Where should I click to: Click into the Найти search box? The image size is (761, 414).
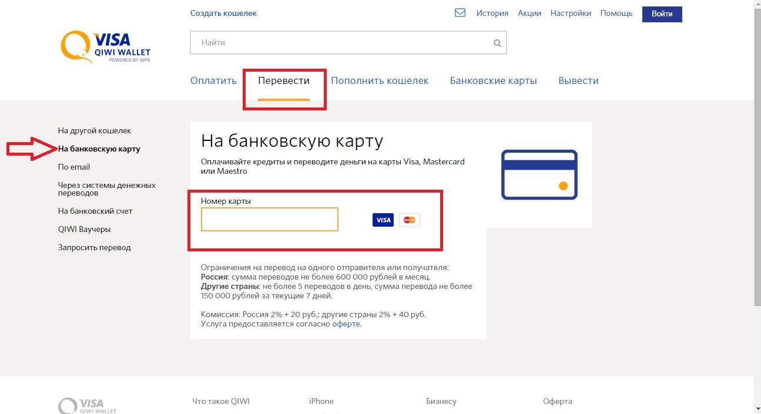click(341, 43)
